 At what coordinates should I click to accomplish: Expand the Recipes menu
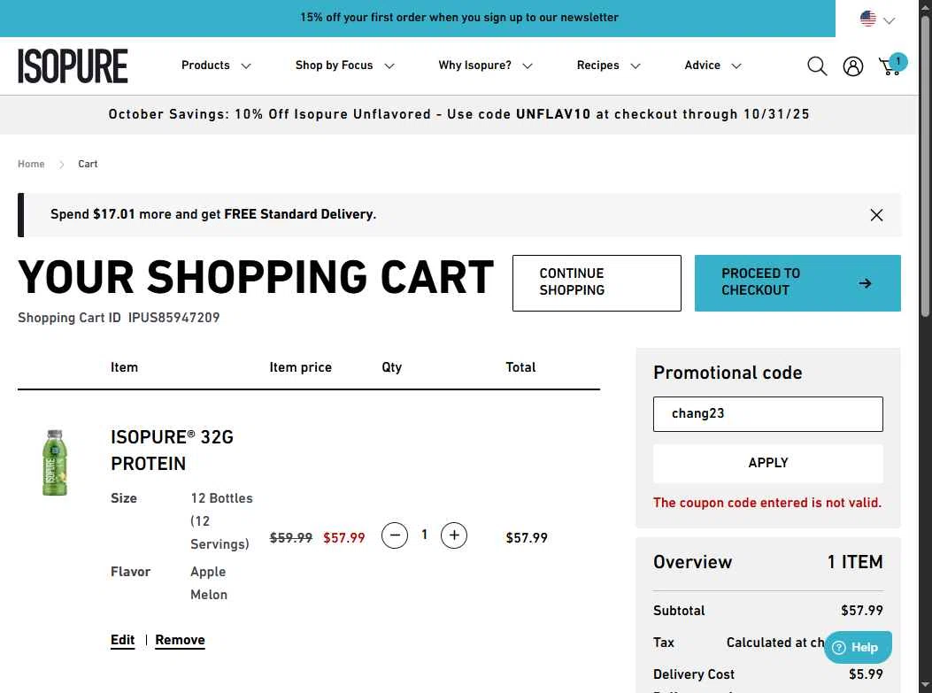pos(608,65)
